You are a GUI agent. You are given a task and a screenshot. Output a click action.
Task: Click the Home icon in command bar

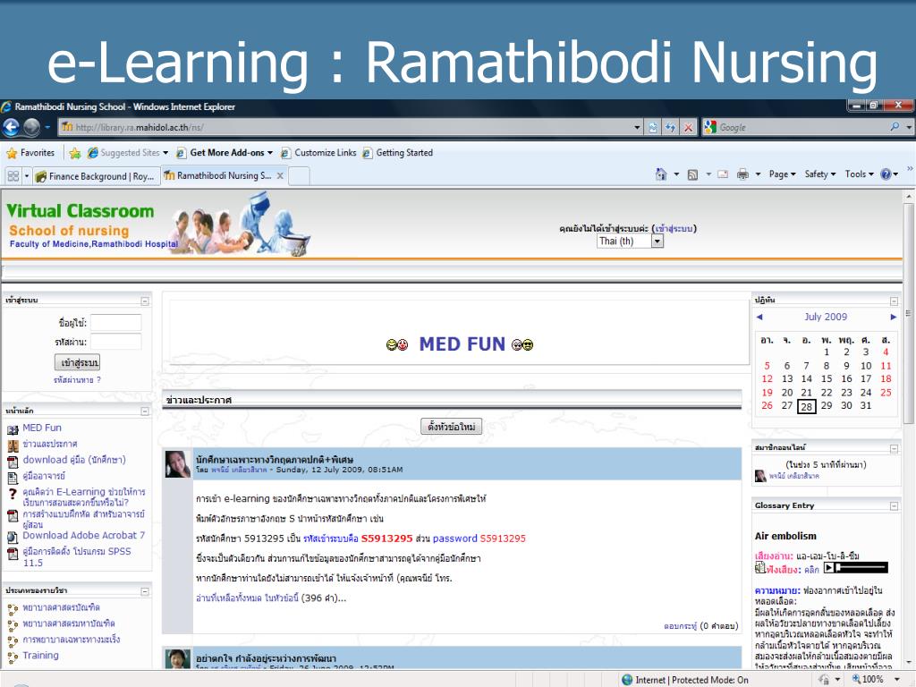coord(661,174)
